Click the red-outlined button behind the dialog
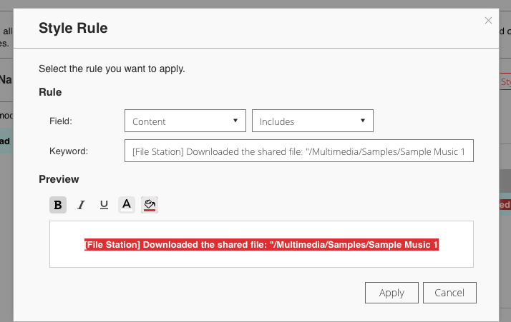Image resolution: width=511 pixels, height=322 pixels. click(x=505, y=82)
